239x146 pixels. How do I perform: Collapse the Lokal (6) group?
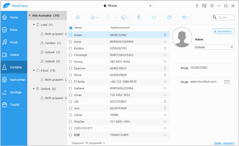[x=34, y=25]
